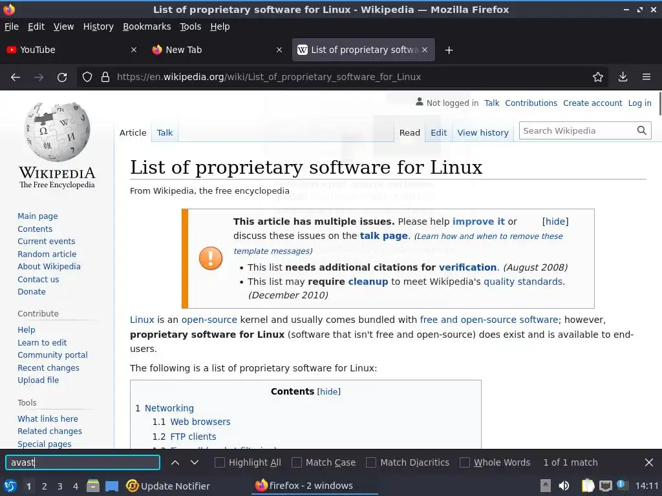Close the New Tab tab
662x496 pixels.
[x=279, y=50]
